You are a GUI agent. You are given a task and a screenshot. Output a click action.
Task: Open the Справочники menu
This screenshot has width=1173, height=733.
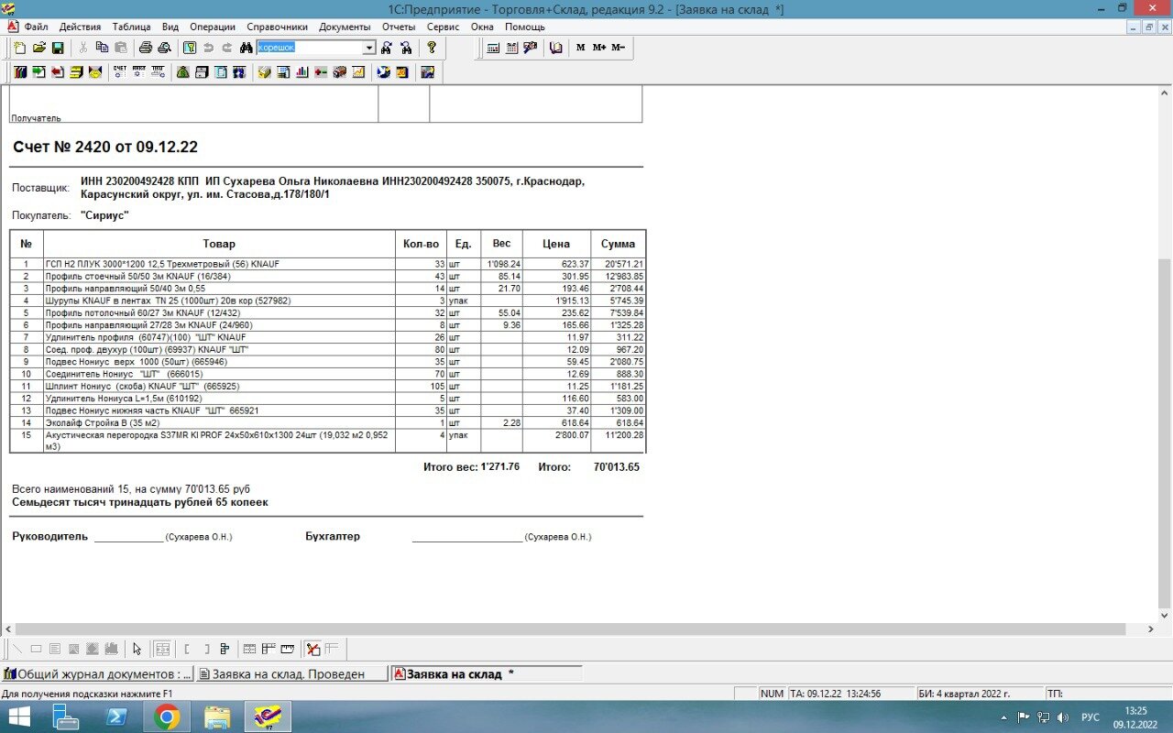[x=277, y=27]
